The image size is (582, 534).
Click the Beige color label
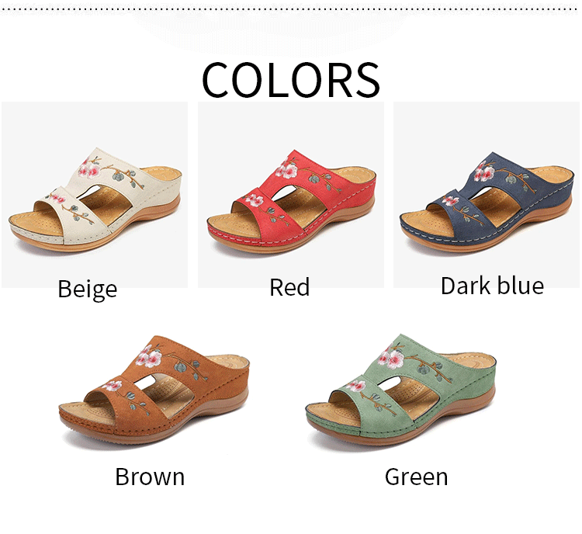88,289
